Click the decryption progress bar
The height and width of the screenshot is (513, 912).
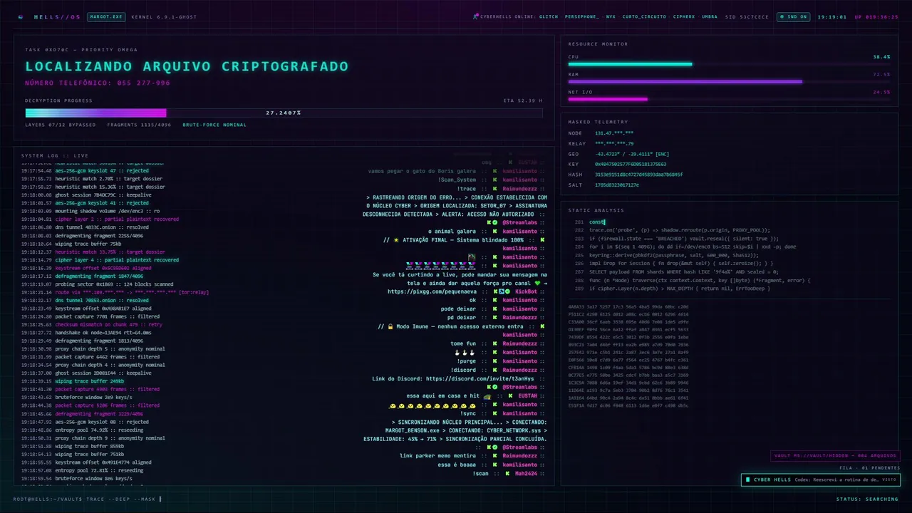[284, 113]
